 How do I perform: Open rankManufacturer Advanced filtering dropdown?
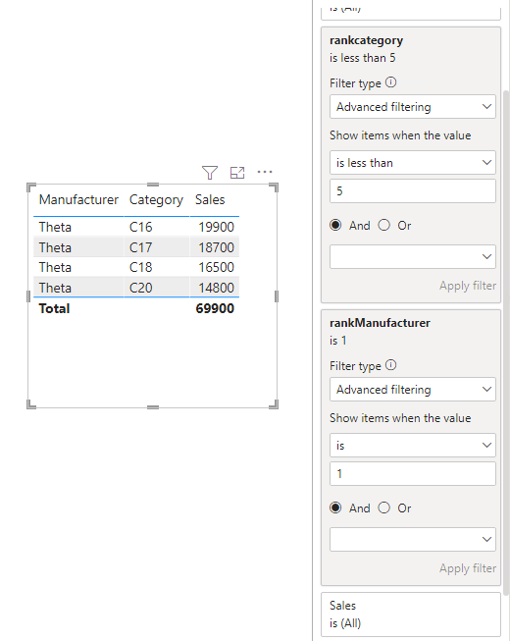[413, 389]
